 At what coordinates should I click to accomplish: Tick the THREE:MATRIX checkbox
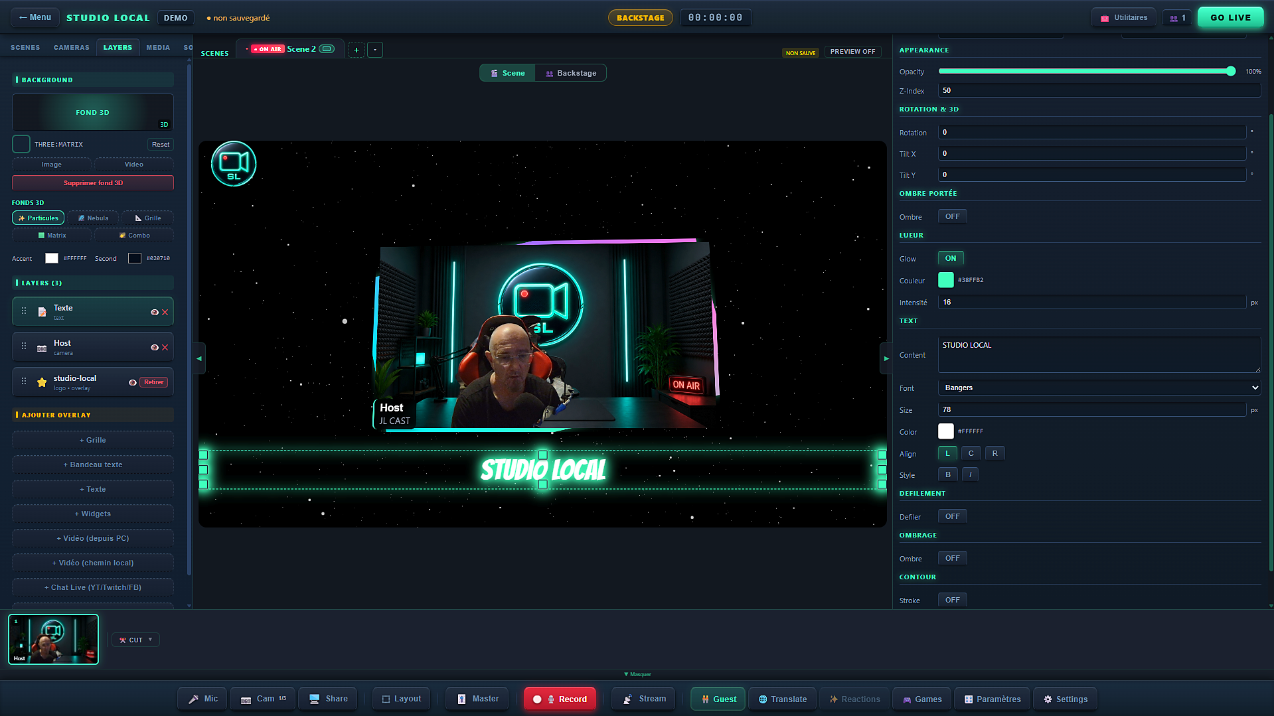click(21, 144)
